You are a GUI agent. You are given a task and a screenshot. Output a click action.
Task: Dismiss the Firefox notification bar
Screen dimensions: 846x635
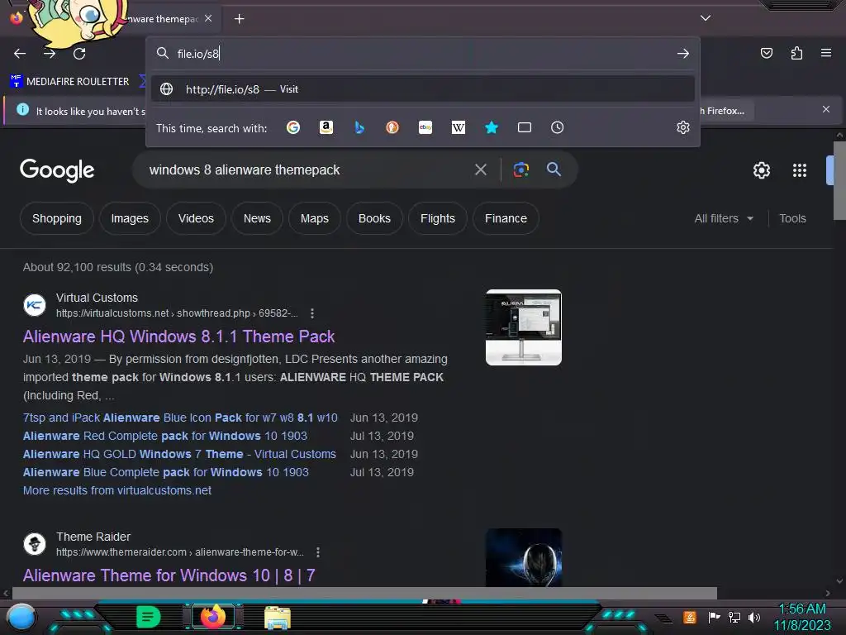pyautogui.click(x=826, y=110)
